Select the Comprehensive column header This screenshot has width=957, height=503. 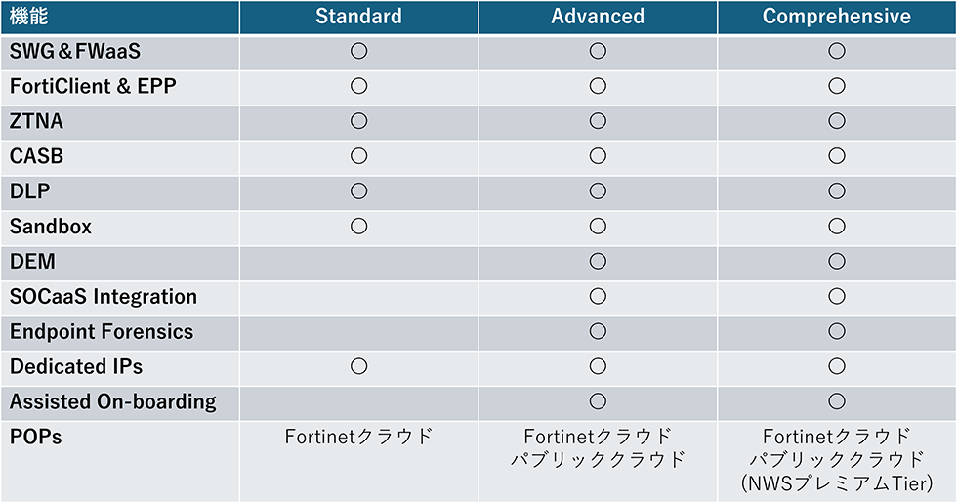(837, 17)
